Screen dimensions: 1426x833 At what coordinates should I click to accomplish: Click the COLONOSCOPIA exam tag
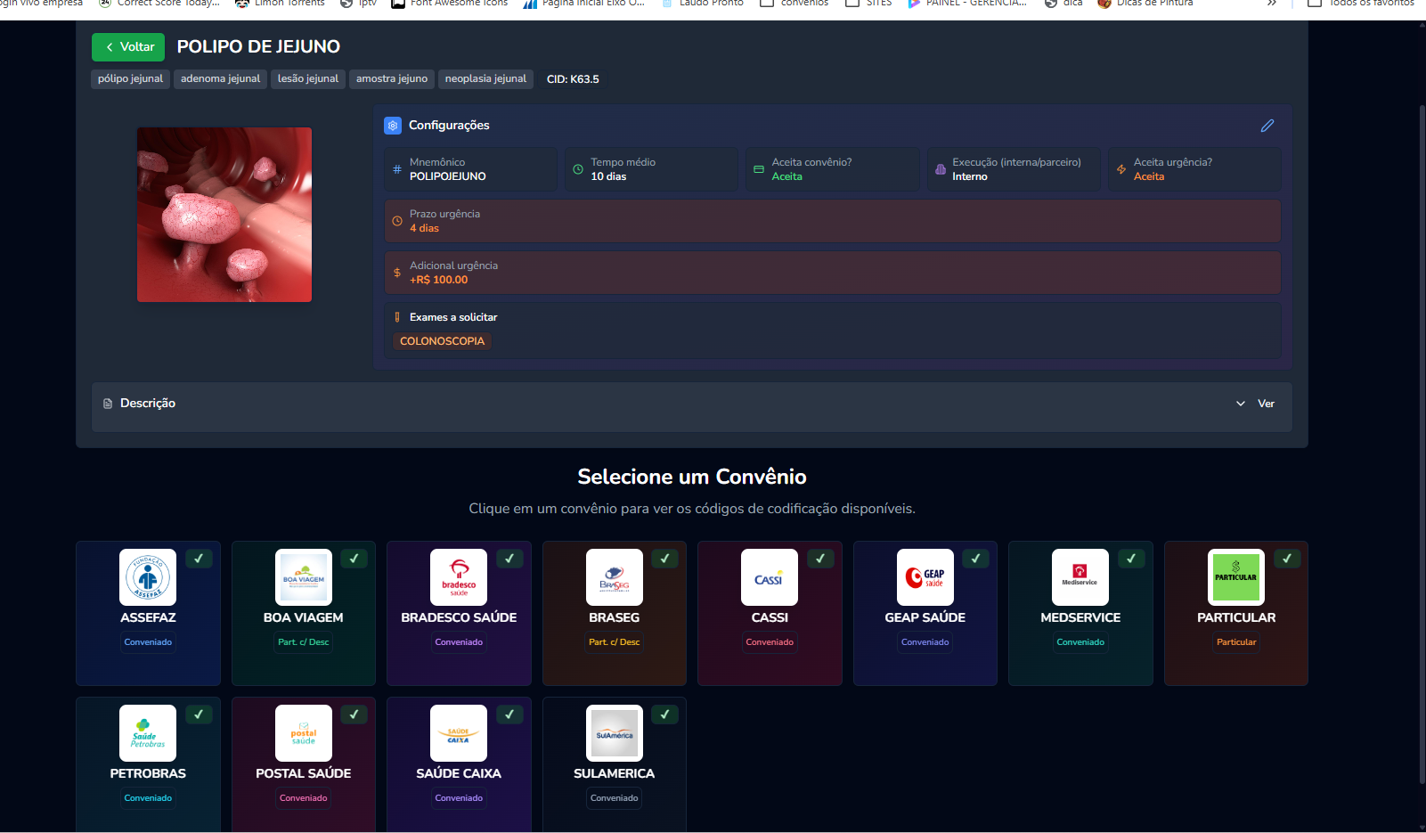(442, 341)
